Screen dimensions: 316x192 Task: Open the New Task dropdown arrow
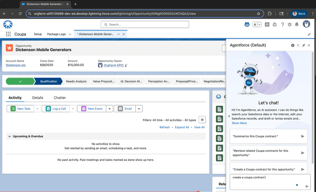point(37,109)
